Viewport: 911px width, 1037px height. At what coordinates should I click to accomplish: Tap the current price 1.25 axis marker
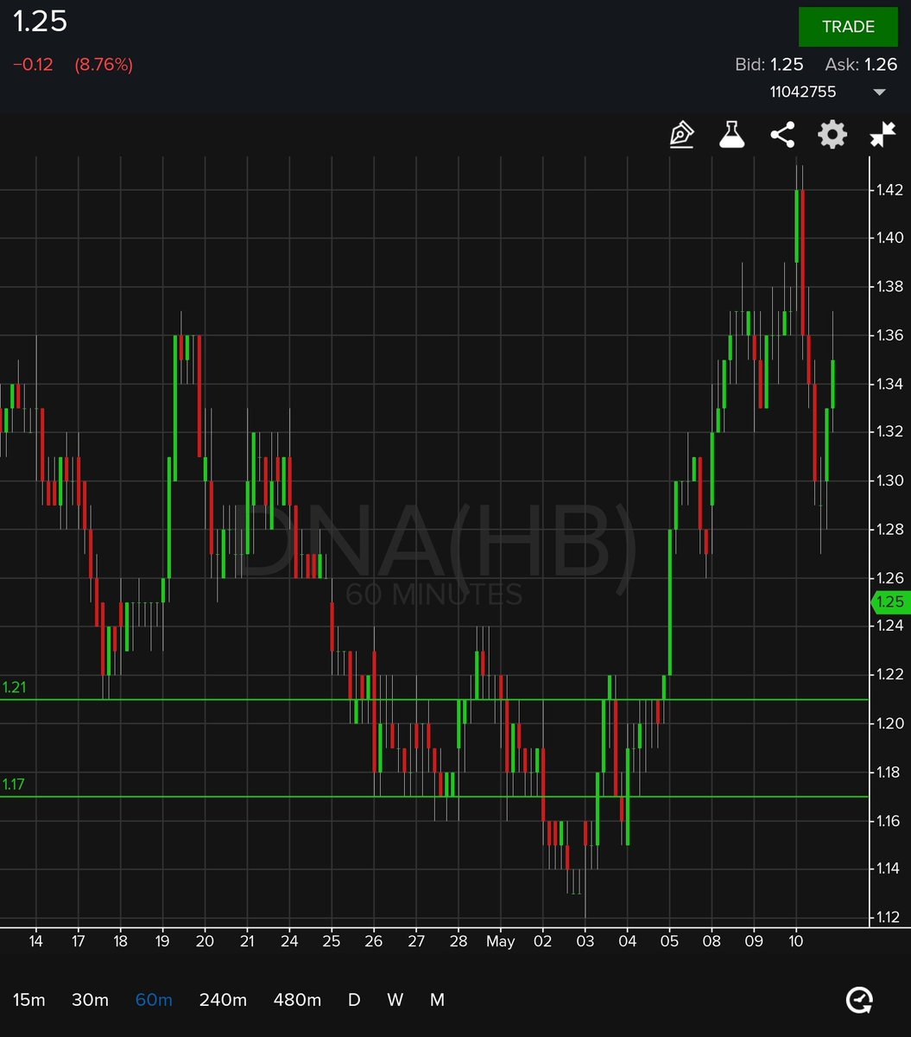tap(890, 602)
